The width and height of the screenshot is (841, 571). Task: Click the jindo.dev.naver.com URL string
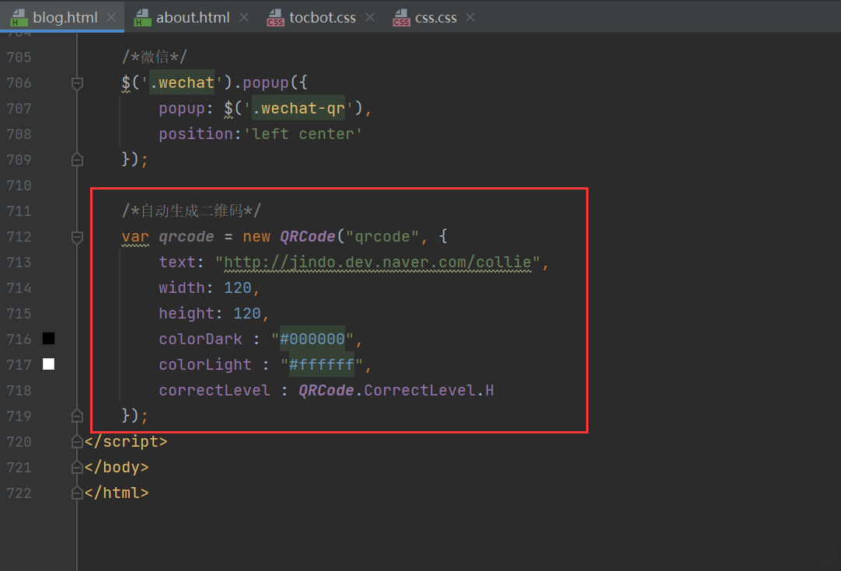coord(377,263)
